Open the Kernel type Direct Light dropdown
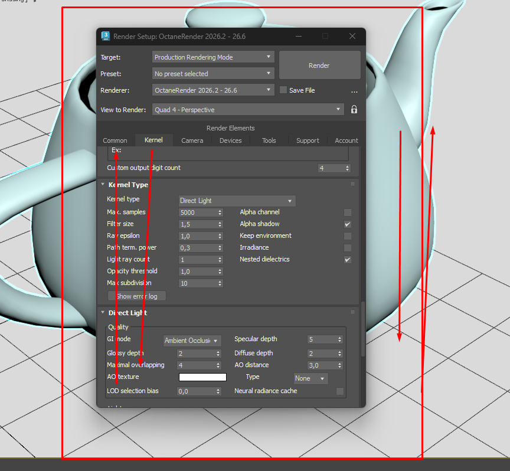The width and height of the screenshot is (510, 471). [x=237, y=201]
